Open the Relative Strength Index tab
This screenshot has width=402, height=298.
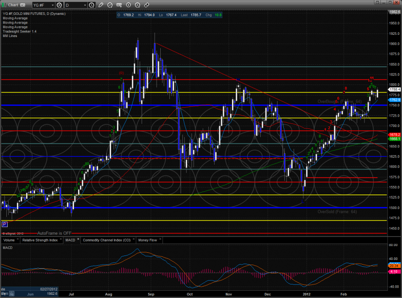pyautogui.click(x=40, y=240)
